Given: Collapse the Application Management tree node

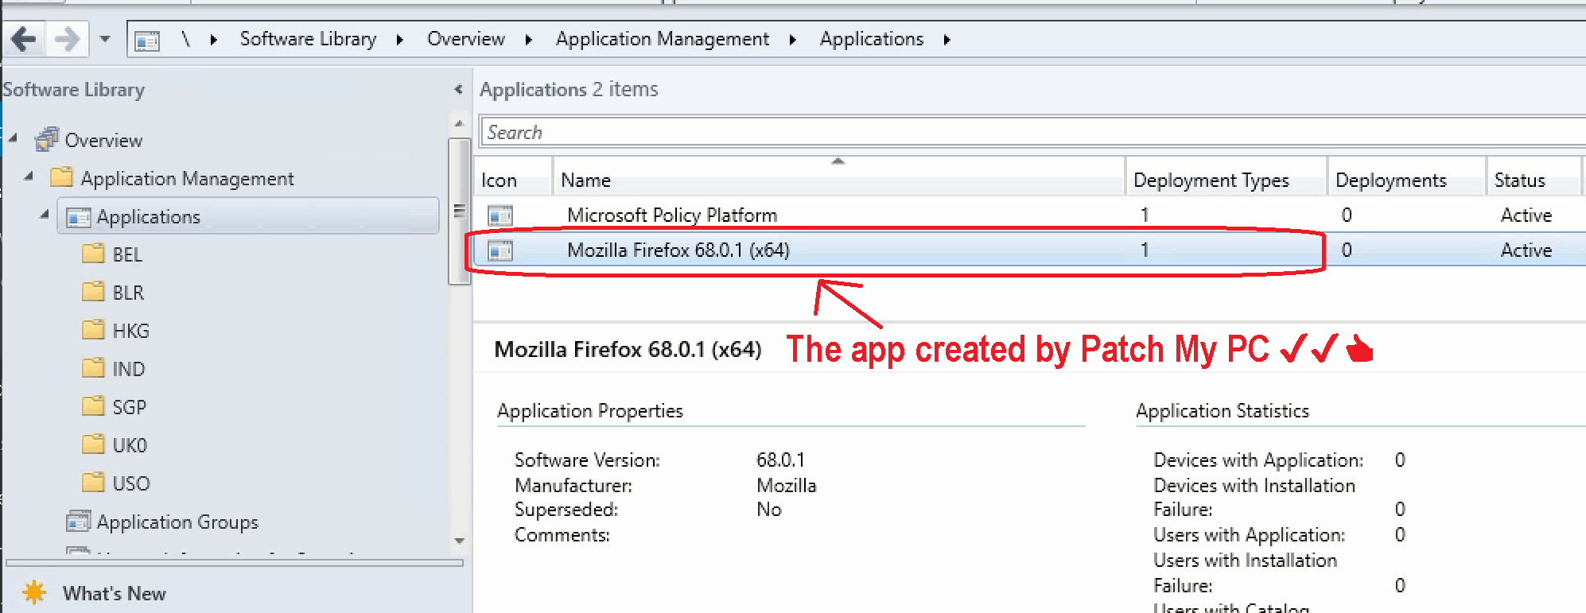Looking at the screenshot, I should (29, 177).
